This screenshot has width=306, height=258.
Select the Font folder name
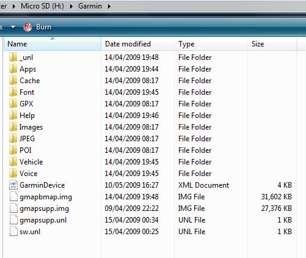click(x=27, y=92)
